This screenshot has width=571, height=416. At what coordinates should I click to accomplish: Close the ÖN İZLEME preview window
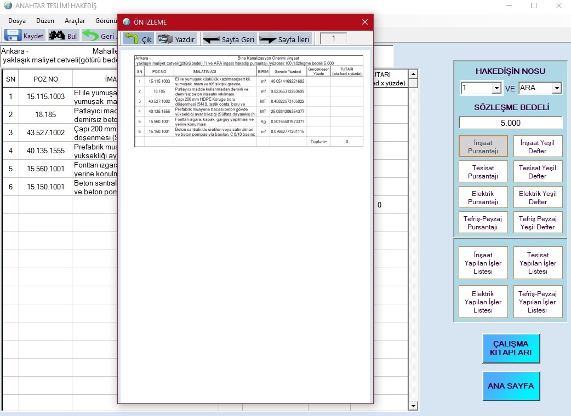coord(365,22)
